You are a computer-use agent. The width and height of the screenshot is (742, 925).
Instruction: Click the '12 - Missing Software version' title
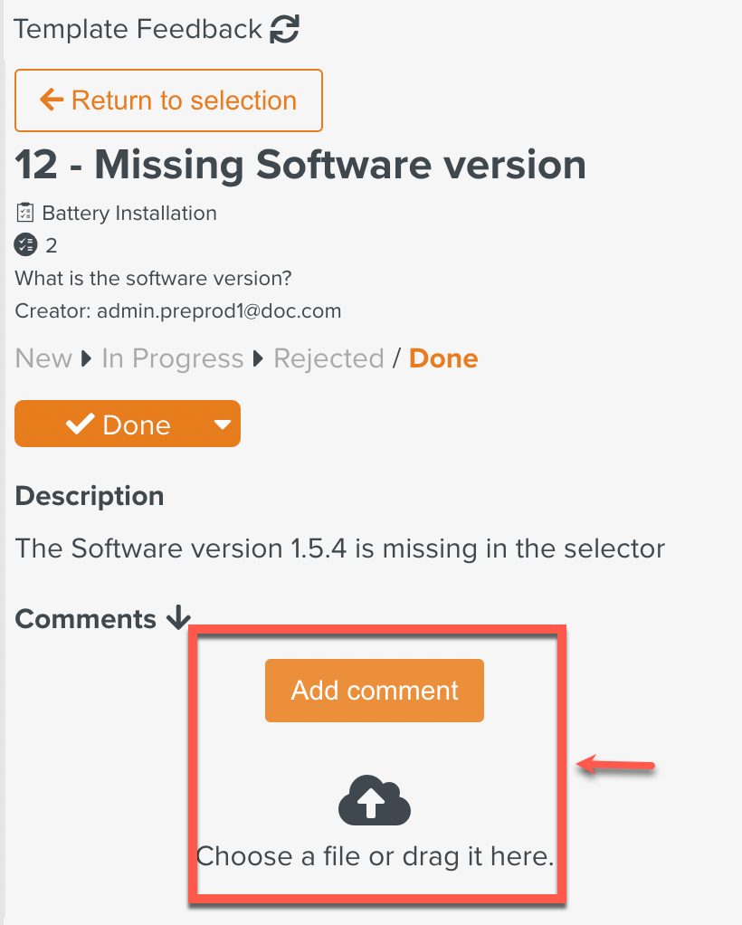point(300,165)
